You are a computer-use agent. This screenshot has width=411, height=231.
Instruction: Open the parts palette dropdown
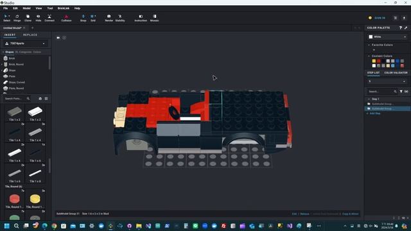(x=26, y=44)
